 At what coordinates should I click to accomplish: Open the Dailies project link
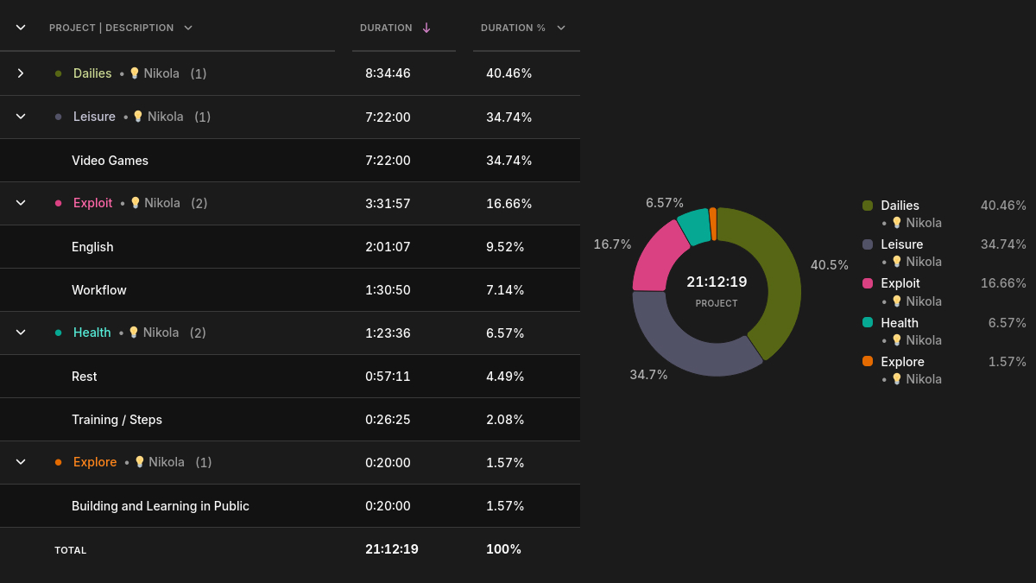pyautogui.click(x=92, y=73)
